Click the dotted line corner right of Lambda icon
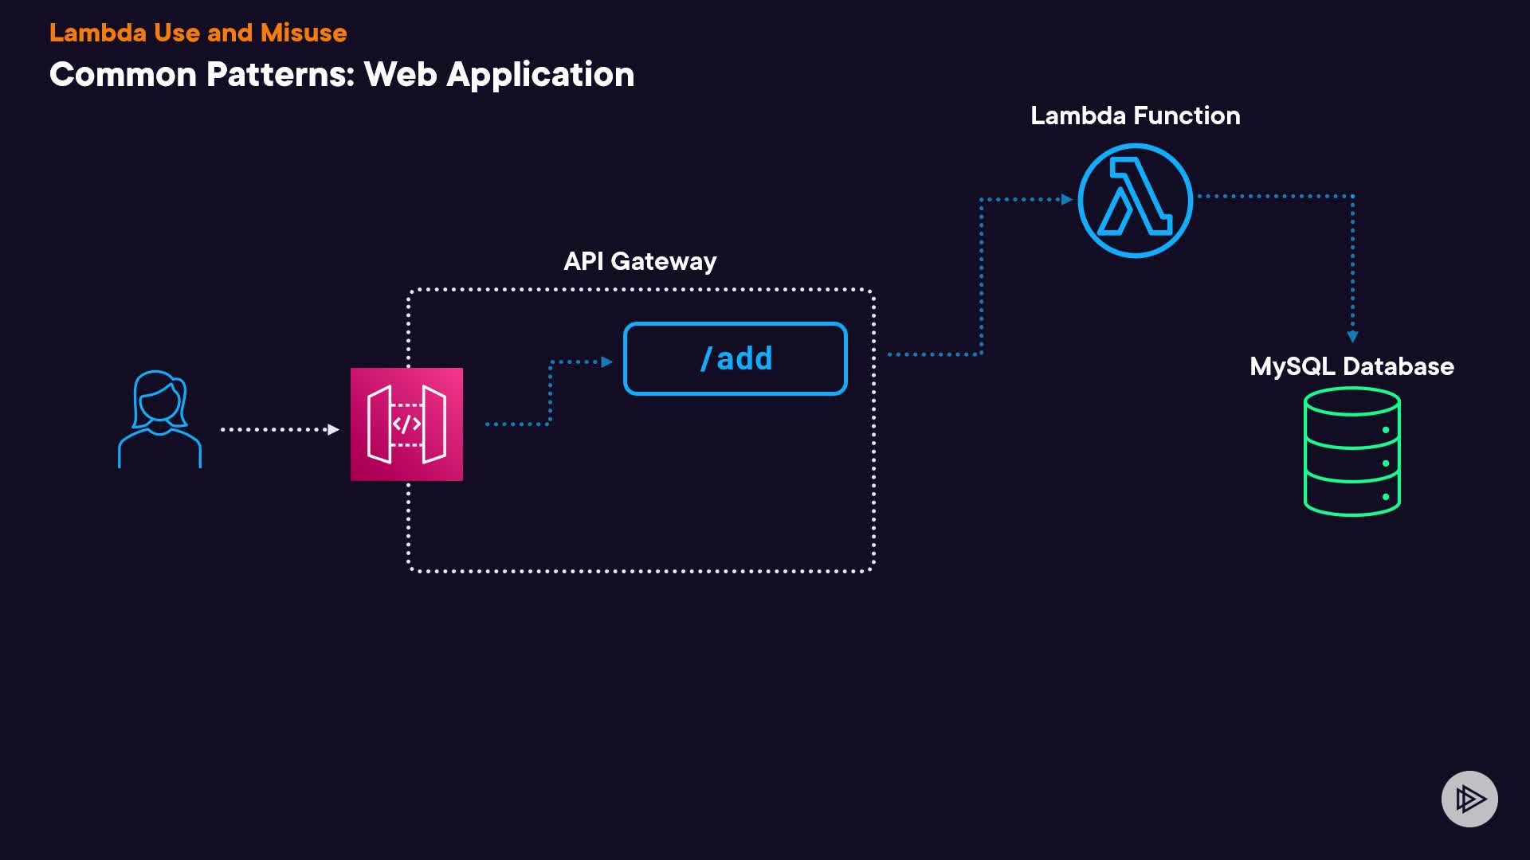Screen dimensions: 1530x860 pos(1352,196)
